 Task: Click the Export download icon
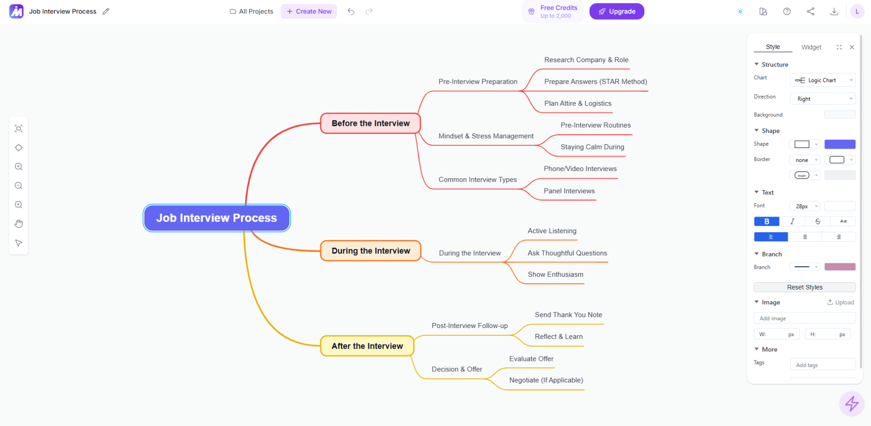coord(834,11)
